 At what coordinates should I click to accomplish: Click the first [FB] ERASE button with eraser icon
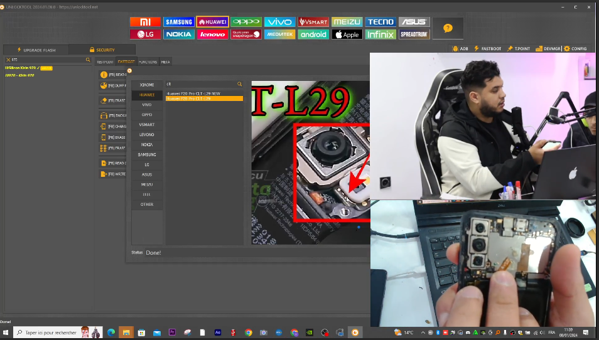tap(112, 100)
